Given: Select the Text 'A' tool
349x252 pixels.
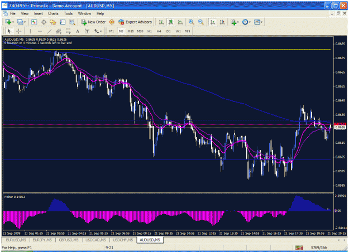Looking at the screenshot, I should pyautogui.click(x=78, y=31).
